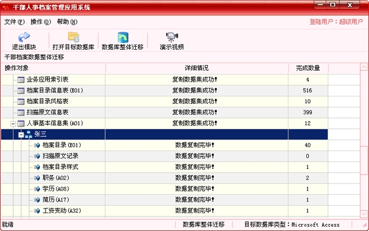The image size is (369, 231).
Task: Click the cube icon beside 职务(A02)
Action: [37, 178]
